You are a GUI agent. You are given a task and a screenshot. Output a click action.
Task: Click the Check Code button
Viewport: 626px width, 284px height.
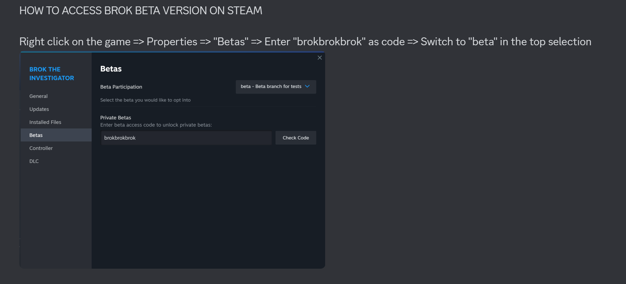coord(296,138)
